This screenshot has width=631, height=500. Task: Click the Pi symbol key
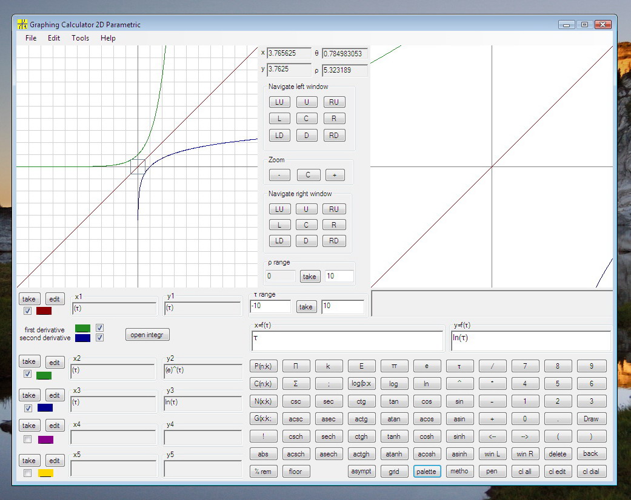tap(394, 366)
